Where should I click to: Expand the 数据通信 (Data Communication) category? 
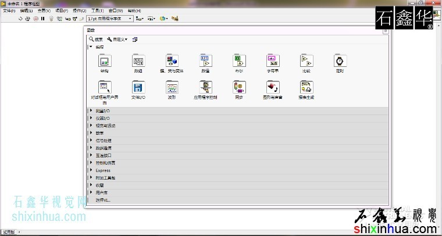(238, 148)
